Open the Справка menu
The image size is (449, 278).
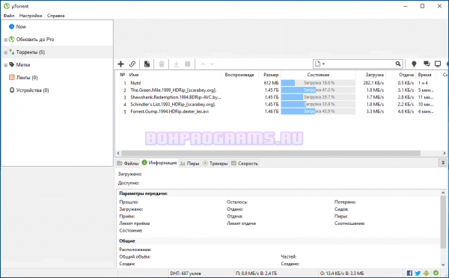[x=56, y=16]
